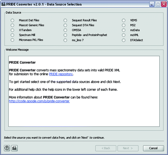Close the PRIDE Converter window
Image resolution: width=168 pixels, height=155 pixels.
pyautogui.click(x=164, y=4)
